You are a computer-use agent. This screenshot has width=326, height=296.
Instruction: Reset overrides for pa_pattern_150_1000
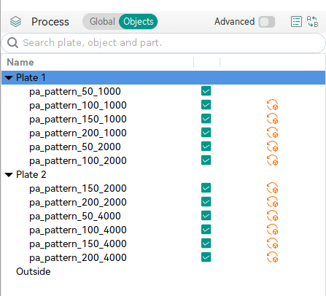272,119
